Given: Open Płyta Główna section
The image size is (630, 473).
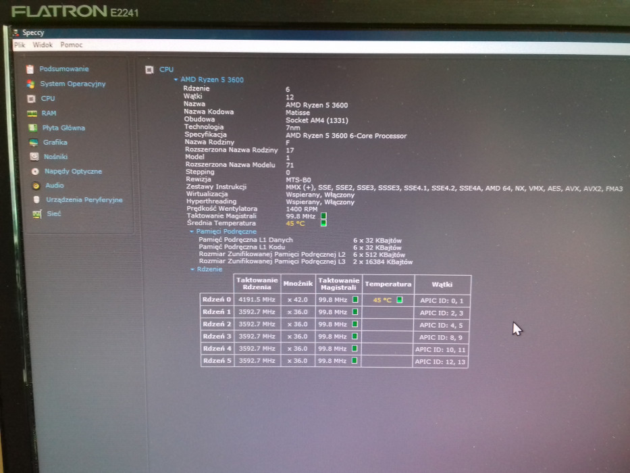Looking at the screenshot, I should 63,128.
